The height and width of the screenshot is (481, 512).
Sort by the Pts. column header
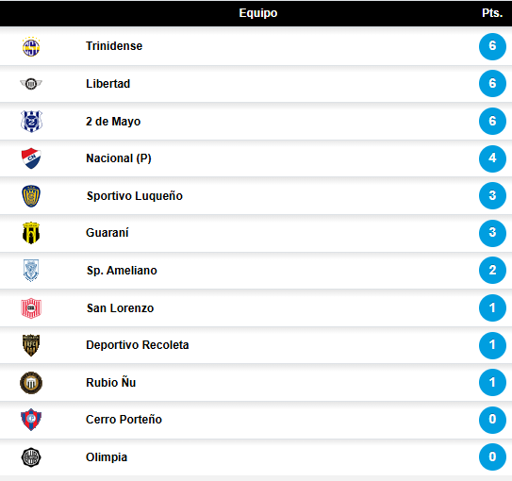(492, 13)
